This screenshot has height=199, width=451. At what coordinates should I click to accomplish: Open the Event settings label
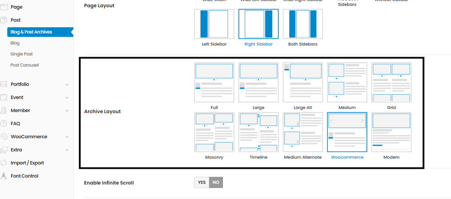17,98
